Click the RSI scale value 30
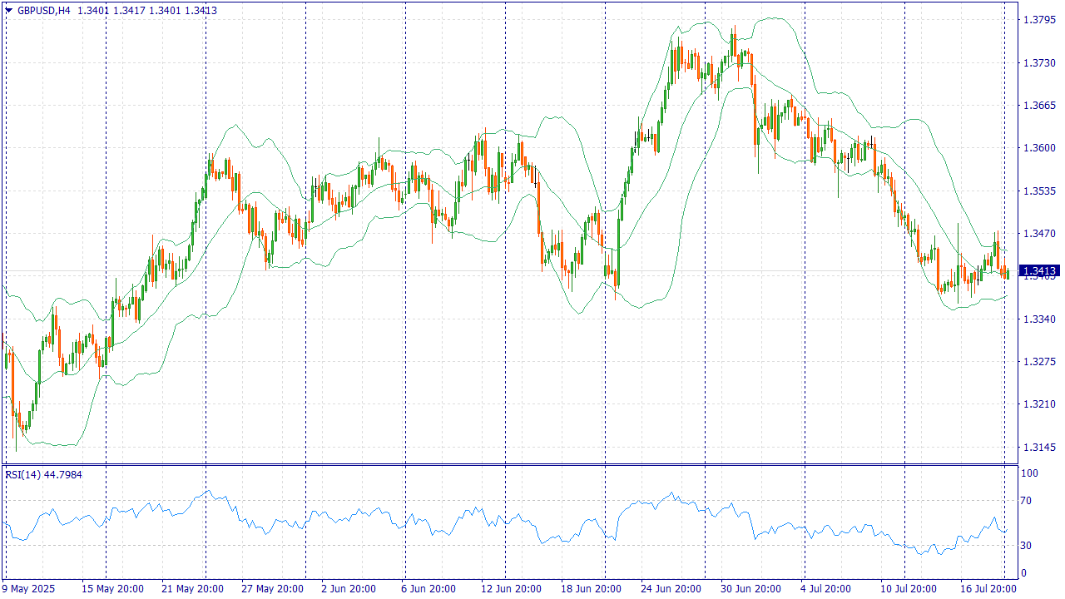This screenshot has height=599, width=1065. [1028, 546]
